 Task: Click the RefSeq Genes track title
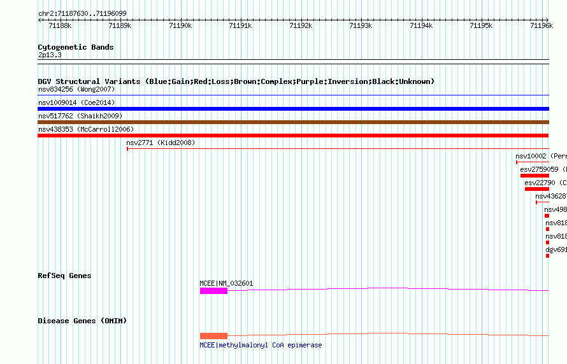(64, 276)
